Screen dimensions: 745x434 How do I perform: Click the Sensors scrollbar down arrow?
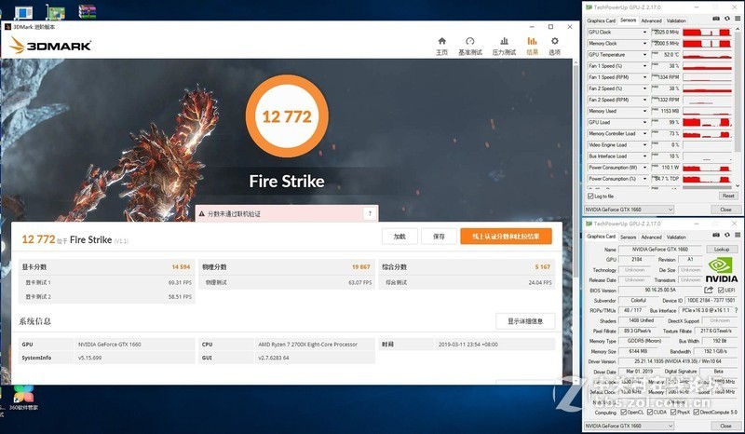point(738,186)
